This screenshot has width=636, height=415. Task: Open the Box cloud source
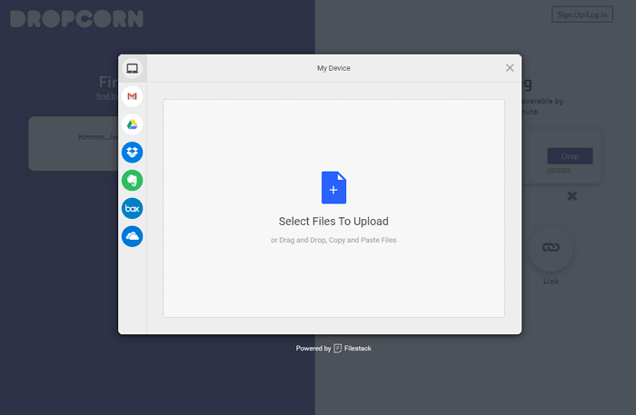(x=133, y=209)
